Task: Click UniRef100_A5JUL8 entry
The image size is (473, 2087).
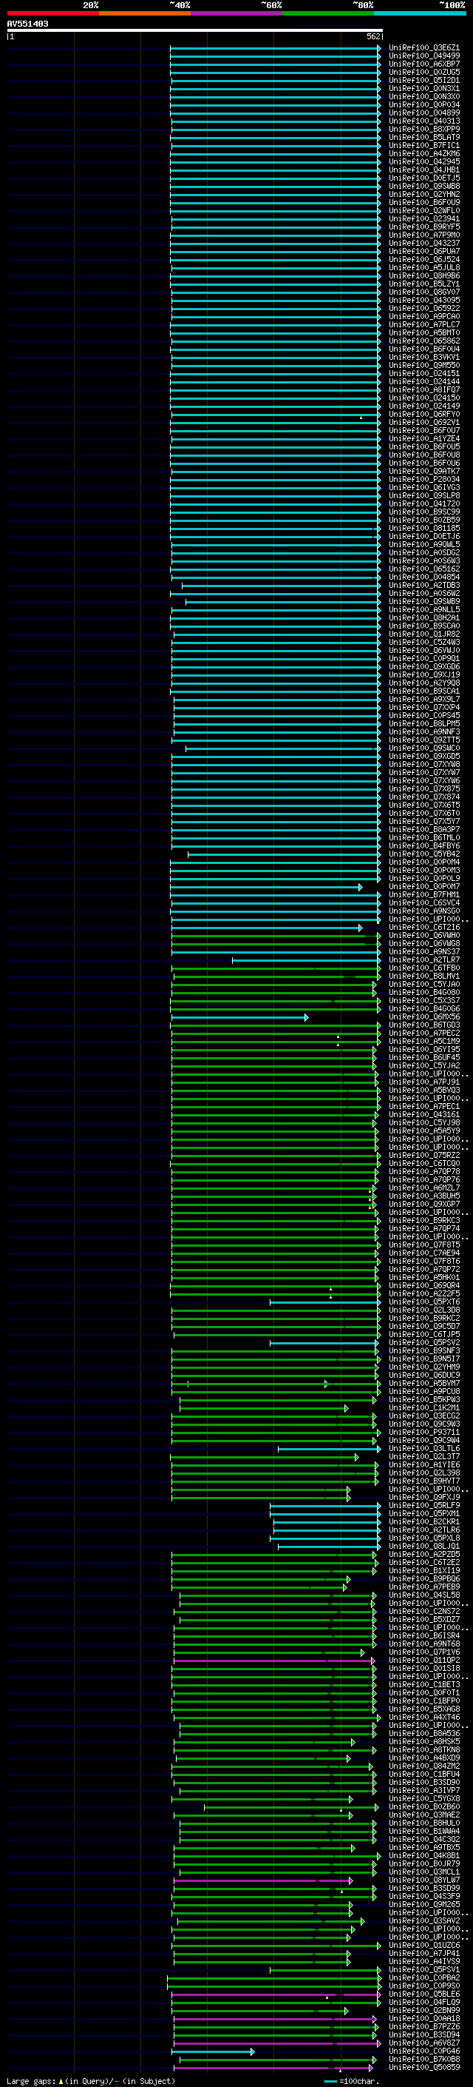Action: (424, 267)
